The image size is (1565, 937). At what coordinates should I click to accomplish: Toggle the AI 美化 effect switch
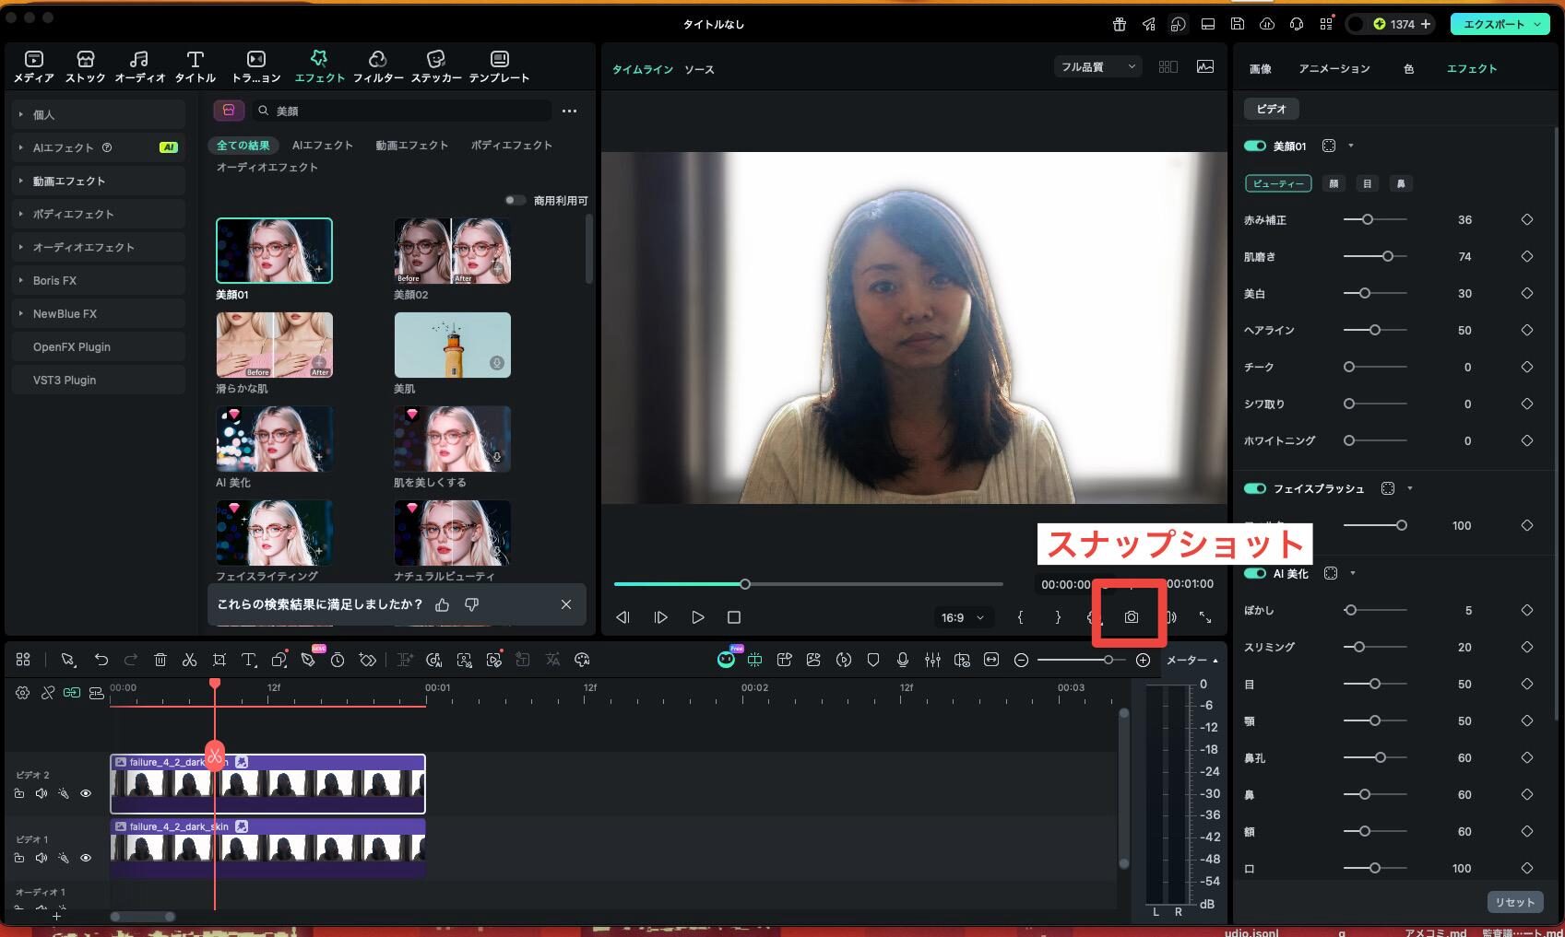tap(1254, 573)
